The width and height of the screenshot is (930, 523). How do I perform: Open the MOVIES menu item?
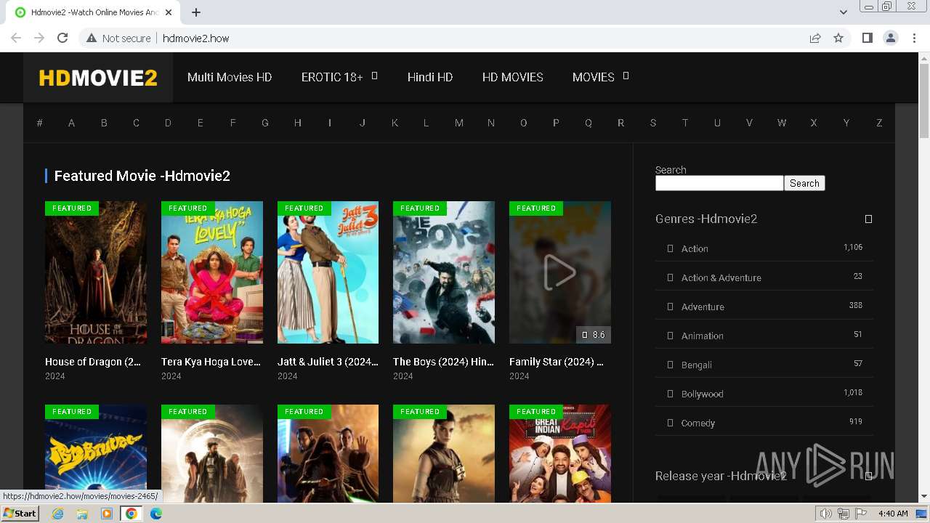(x=594, y=77)
